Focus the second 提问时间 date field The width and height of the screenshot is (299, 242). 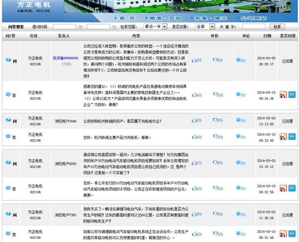tap(98, 26)
